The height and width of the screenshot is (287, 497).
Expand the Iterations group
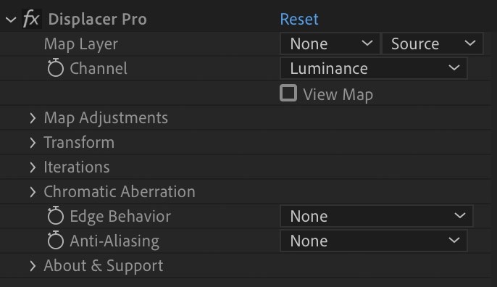click(33, 167)
